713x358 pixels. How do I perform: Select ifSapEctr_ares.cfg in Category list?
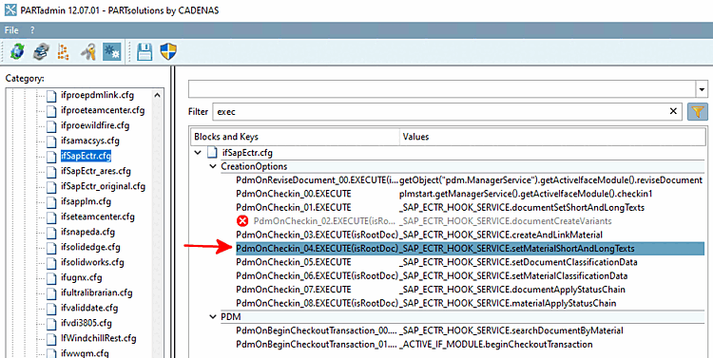[x=95, y=171]
